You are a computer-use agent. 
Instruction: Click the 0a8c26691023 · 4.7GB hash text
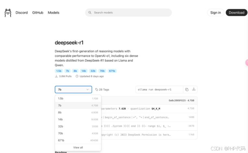coord(181,100)
